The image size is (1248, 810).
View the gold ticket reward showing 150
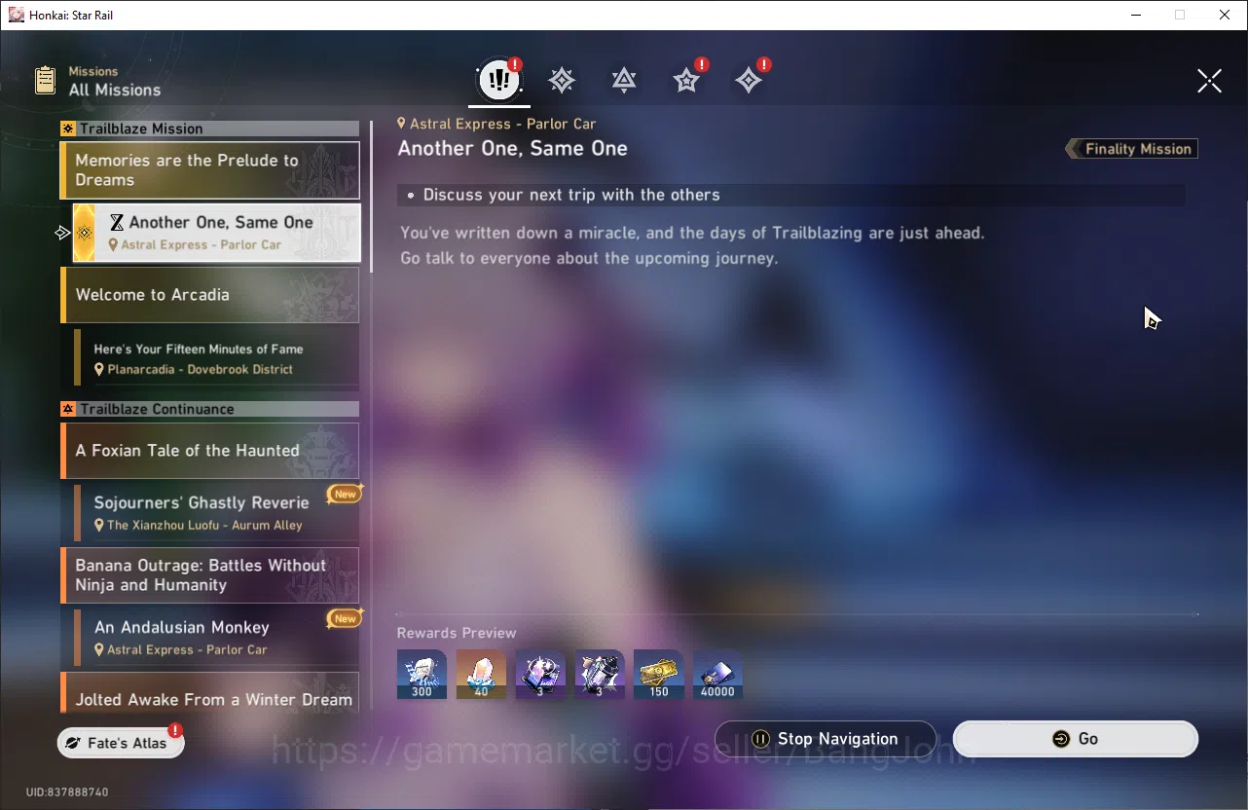(x=659, y=675)
